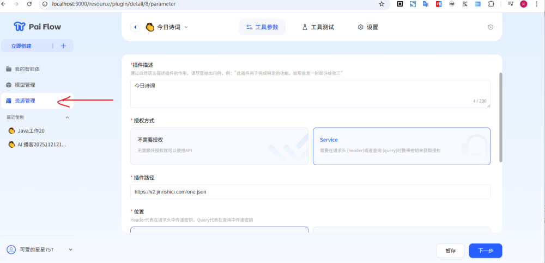Click the user avatar icon for 可爱的星星757

[x=11, y=249]
